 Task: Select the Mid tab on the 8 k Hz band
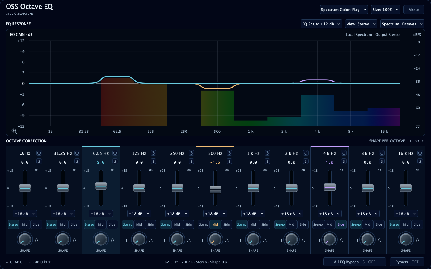(x=368, y=224)
